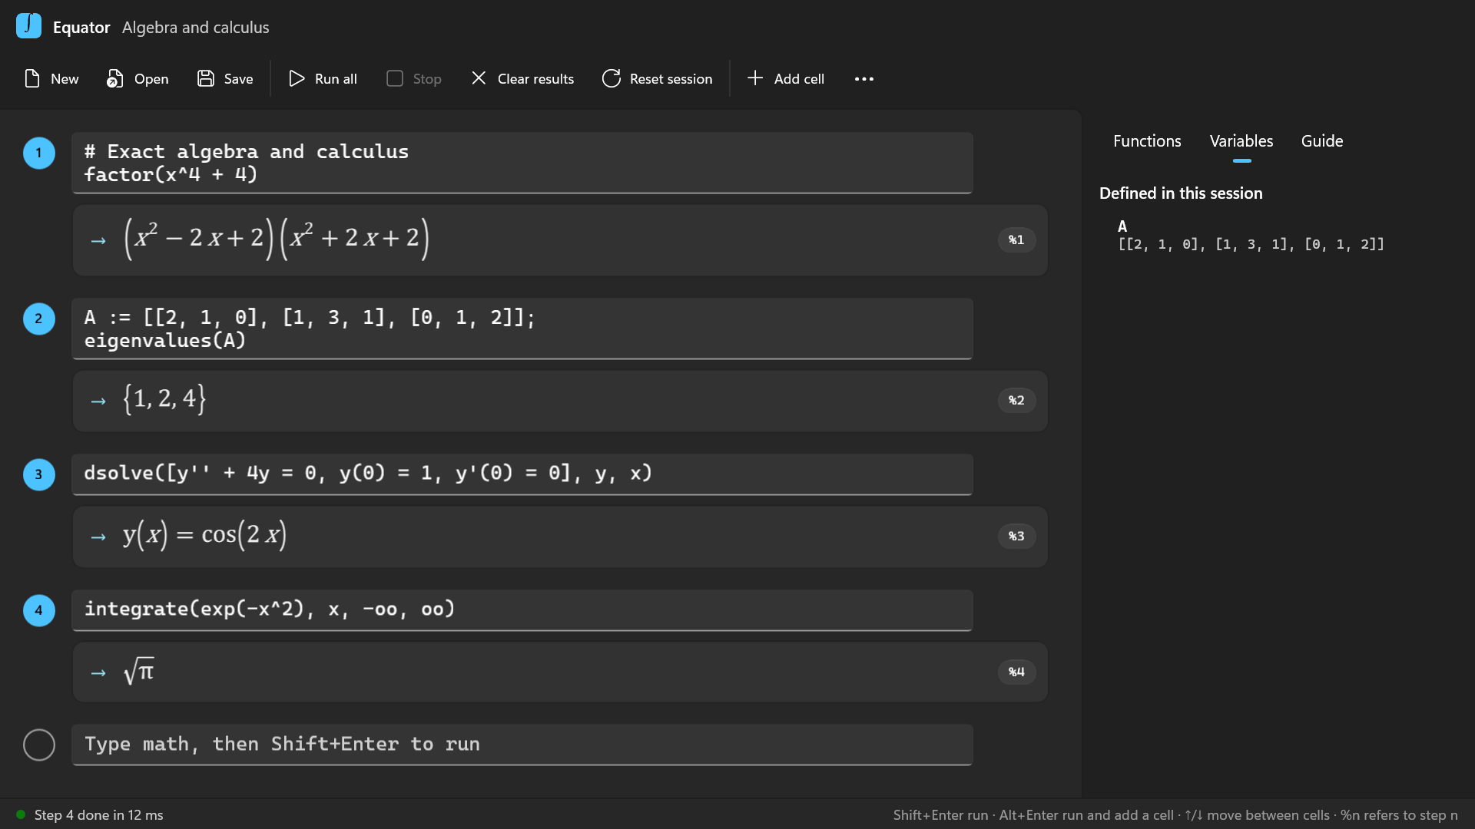The image size is (1475, 829).
Task: Click the empty 'Type math' input cell
Action: tap(522, 745)
